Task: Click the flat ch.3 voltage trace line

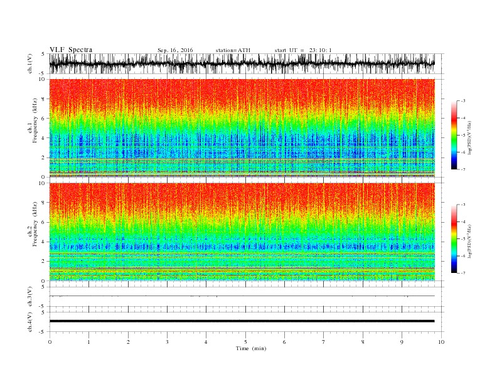Action: pos(242,296)
